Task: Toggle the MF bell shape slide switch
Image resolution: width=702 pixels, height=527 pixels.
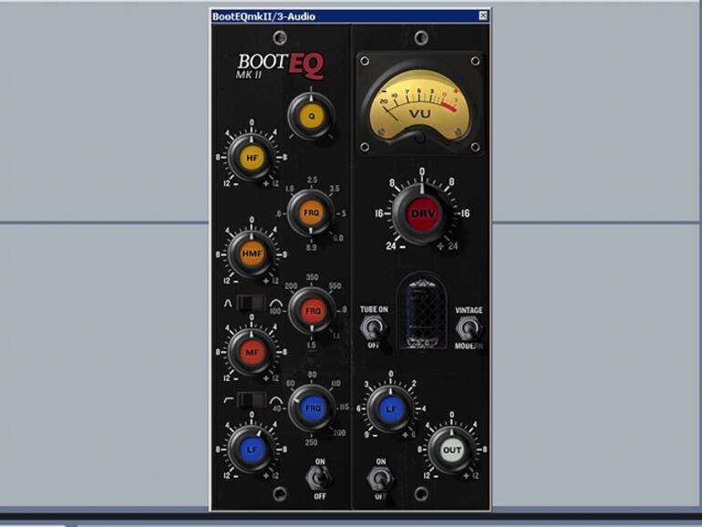Action: [x=252, y=303]
